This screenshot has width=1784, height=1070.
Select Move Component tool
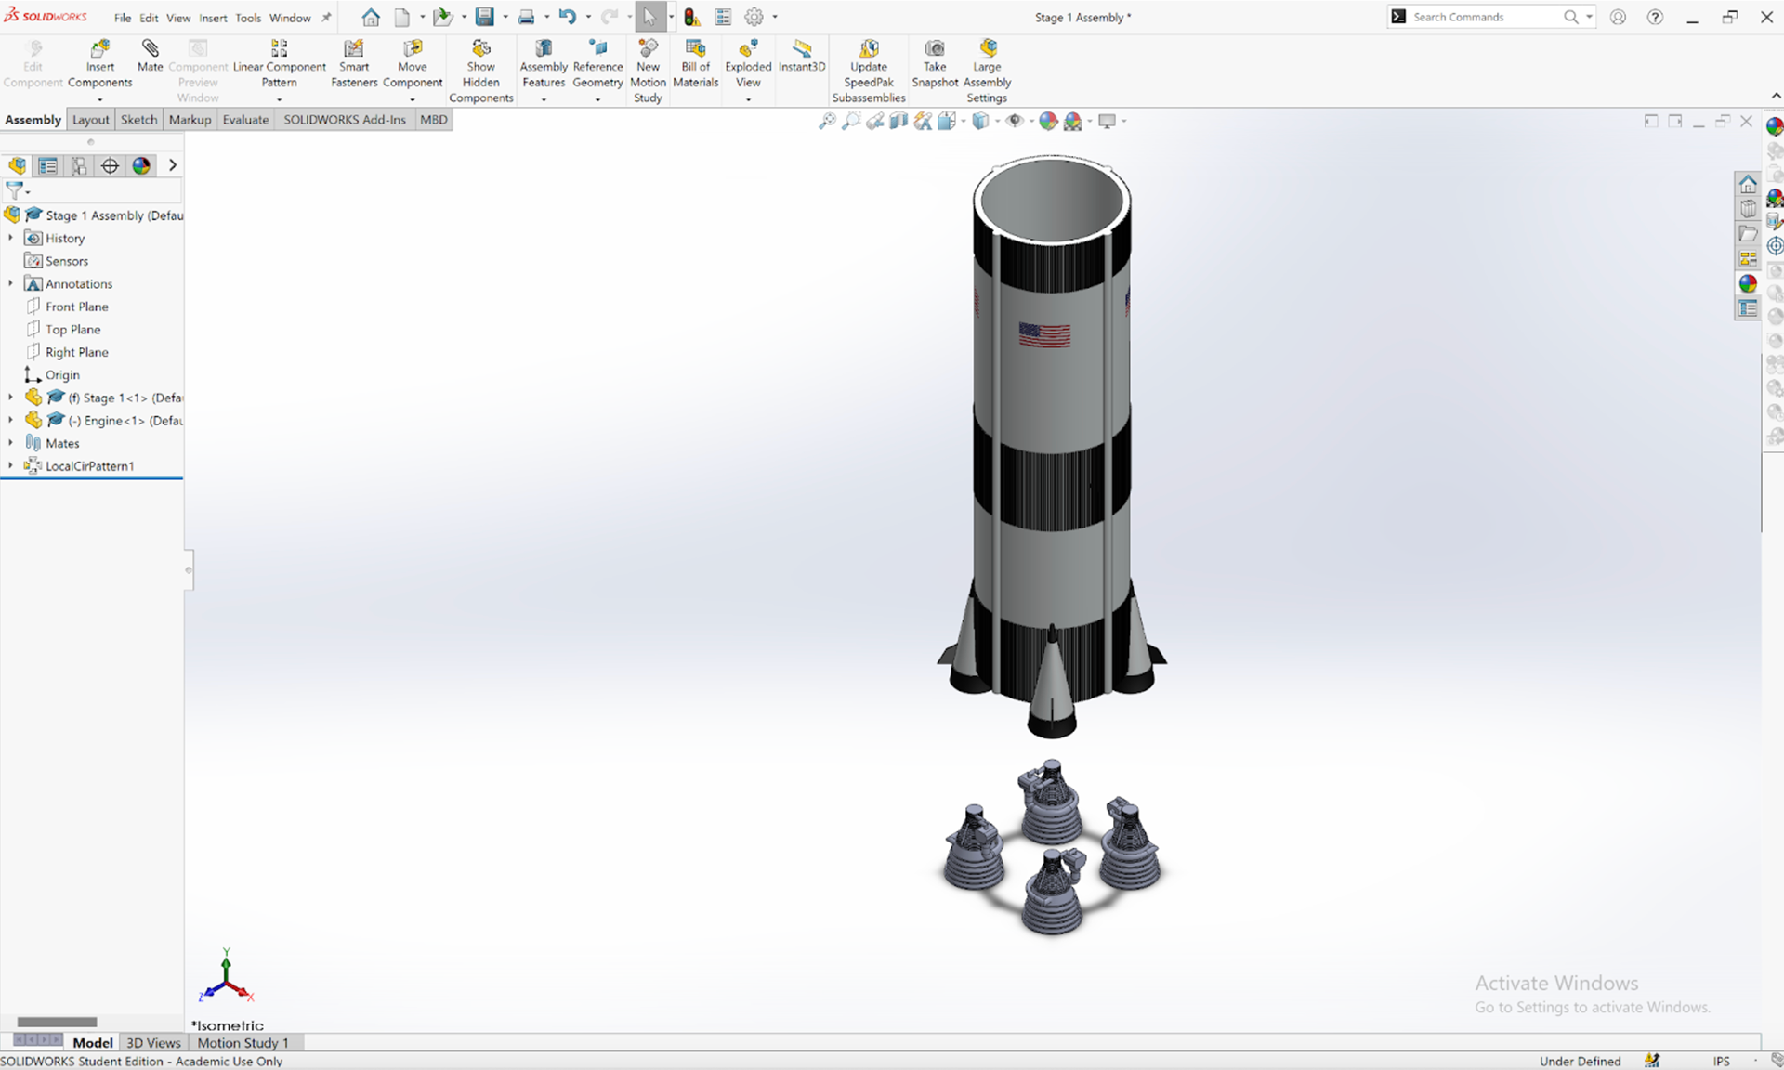coord(413,63)
